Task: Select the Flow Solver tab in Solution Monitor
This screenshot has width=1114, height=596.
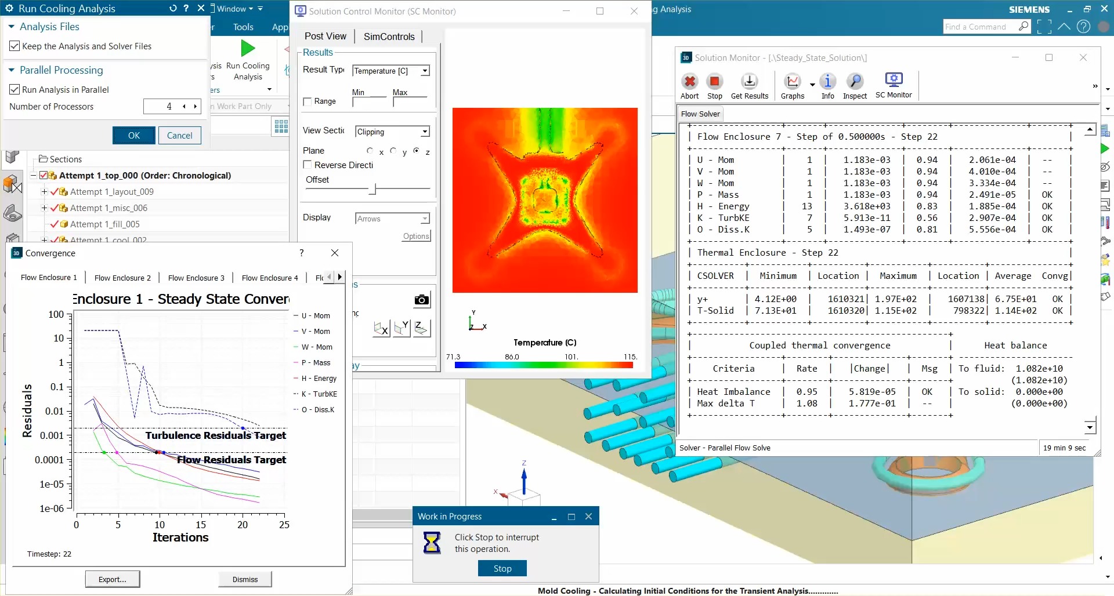Action: 700,114
